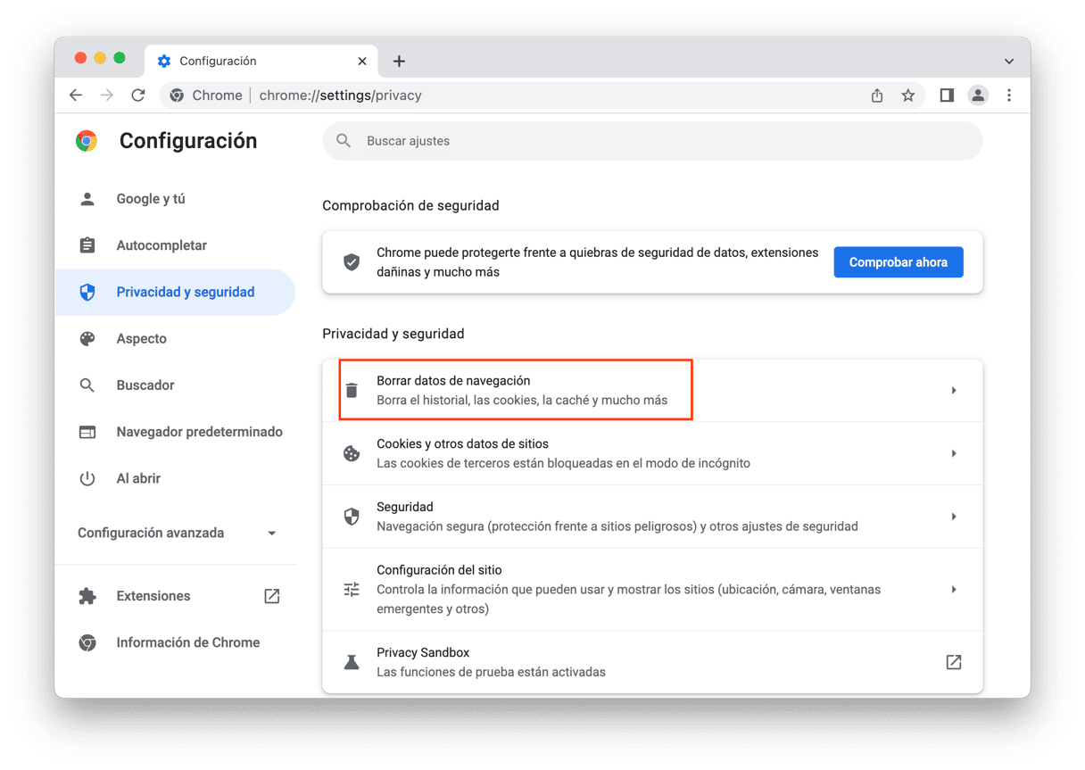Expand the tab search chevron
This screenshot has height=770, width=1085.
[x=1009, y=62]
